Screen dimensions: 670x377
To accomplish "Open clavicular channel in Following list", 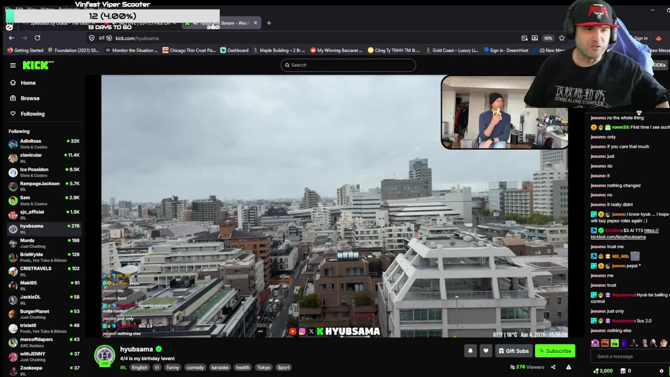I will click(44, 158).
